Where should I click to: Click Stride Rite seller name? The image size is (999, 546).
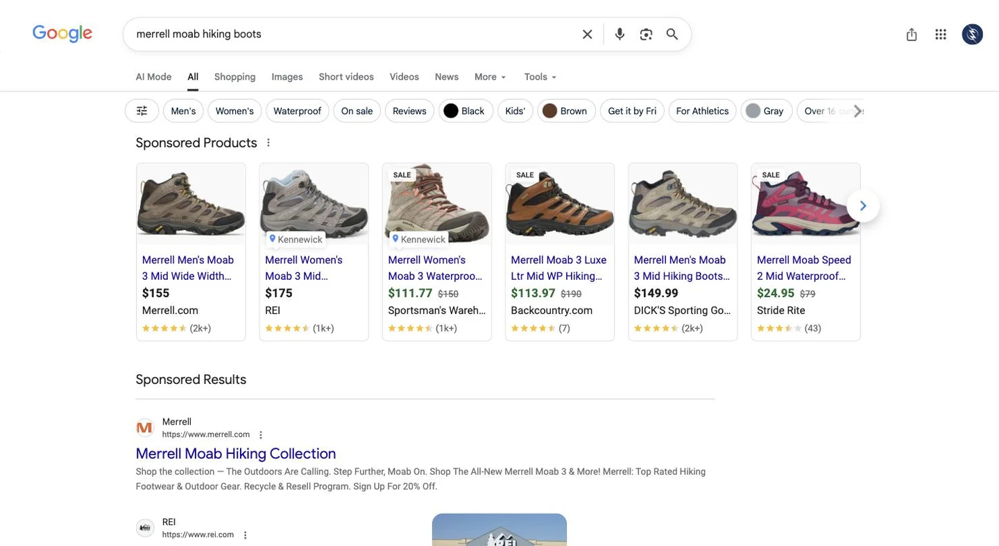coord(780,310)
